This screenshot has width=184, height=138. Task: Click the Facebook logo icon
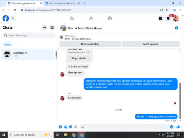tap(6, 18)
